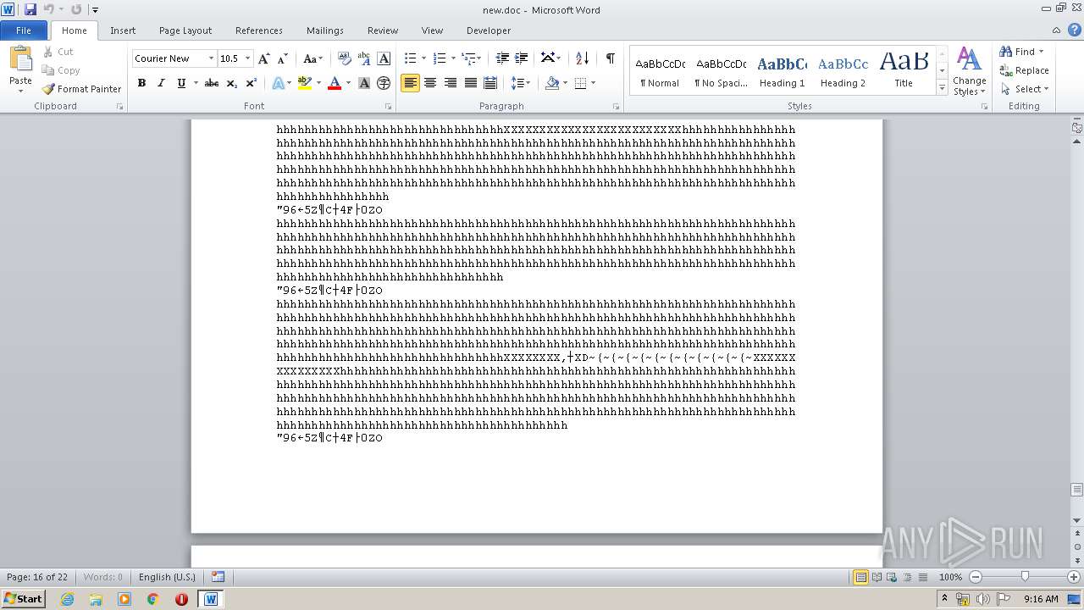Screen dimensions: 1084x610
Task: Open the Change Case dropdown
Action: click(312, 58)
